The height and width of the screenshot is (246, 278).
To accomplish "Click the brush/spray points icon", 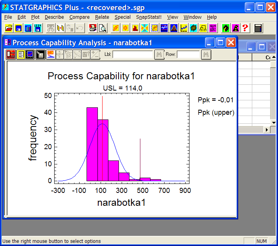I will pyautogui.click(x=68, y=55).
